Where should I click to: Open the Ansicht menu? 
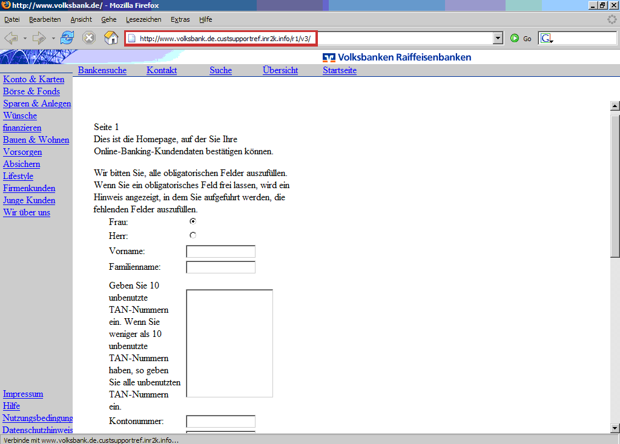point(81,19)
